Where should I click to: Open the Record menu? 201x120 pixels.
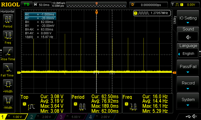point(188,84)
